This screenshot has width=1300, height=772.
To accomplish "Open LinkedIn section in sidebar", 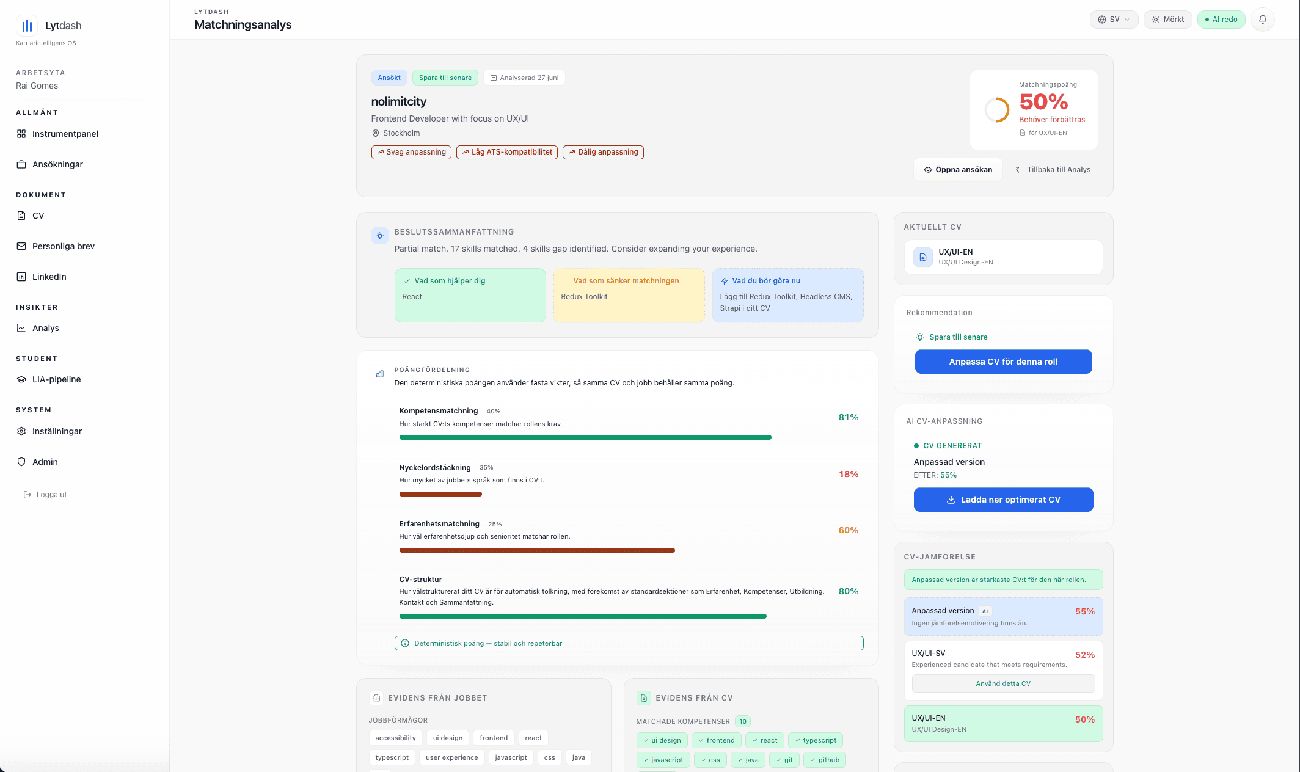I will pyautogui.click(x=49, y=277).
